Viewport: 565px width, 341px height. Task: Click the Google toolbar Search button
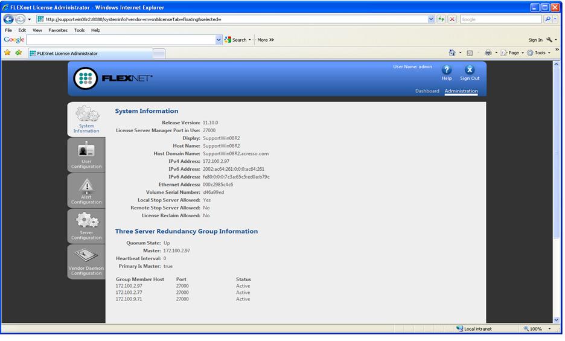click(x=237, y=40)
